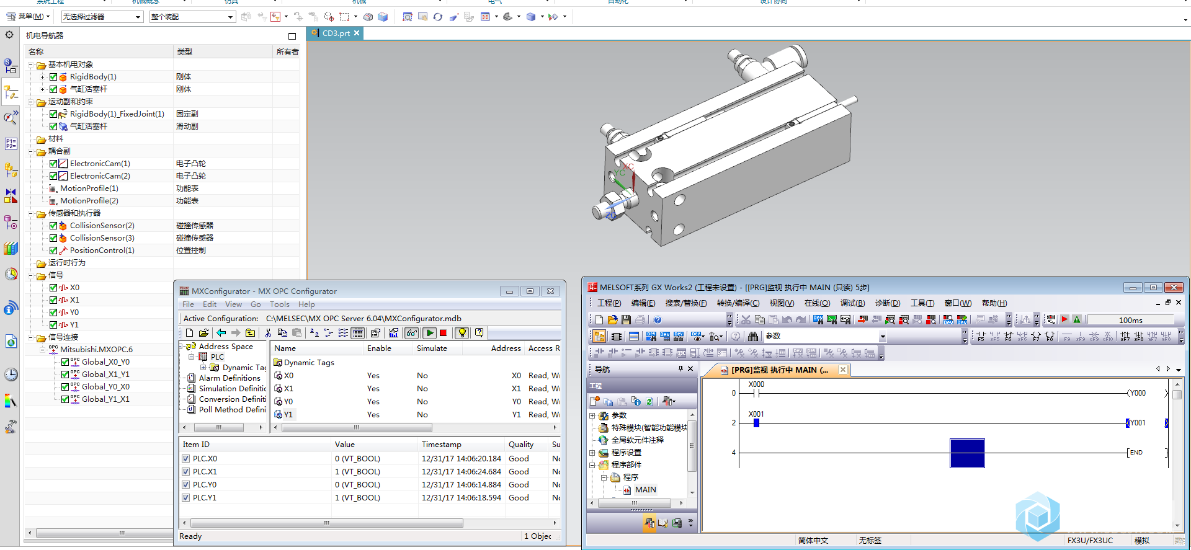
Task: Select CD3.prt document tab
Action: (336, 33)
